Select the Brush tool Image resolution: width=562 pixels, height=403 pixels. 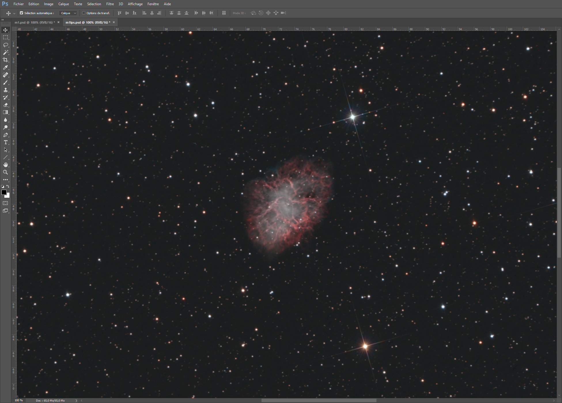click(x=5, y=83)
